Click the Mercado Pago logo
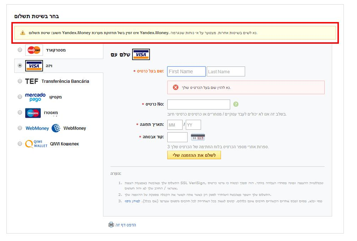The height and width of the screenshot is (241, 357). [x=35, y=97]
